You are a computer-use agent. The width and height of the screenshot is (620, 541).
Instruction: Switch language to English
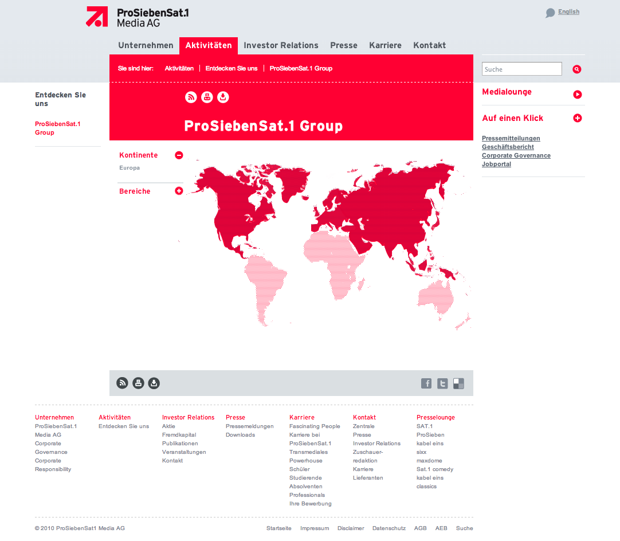click(x=568, y=12)
